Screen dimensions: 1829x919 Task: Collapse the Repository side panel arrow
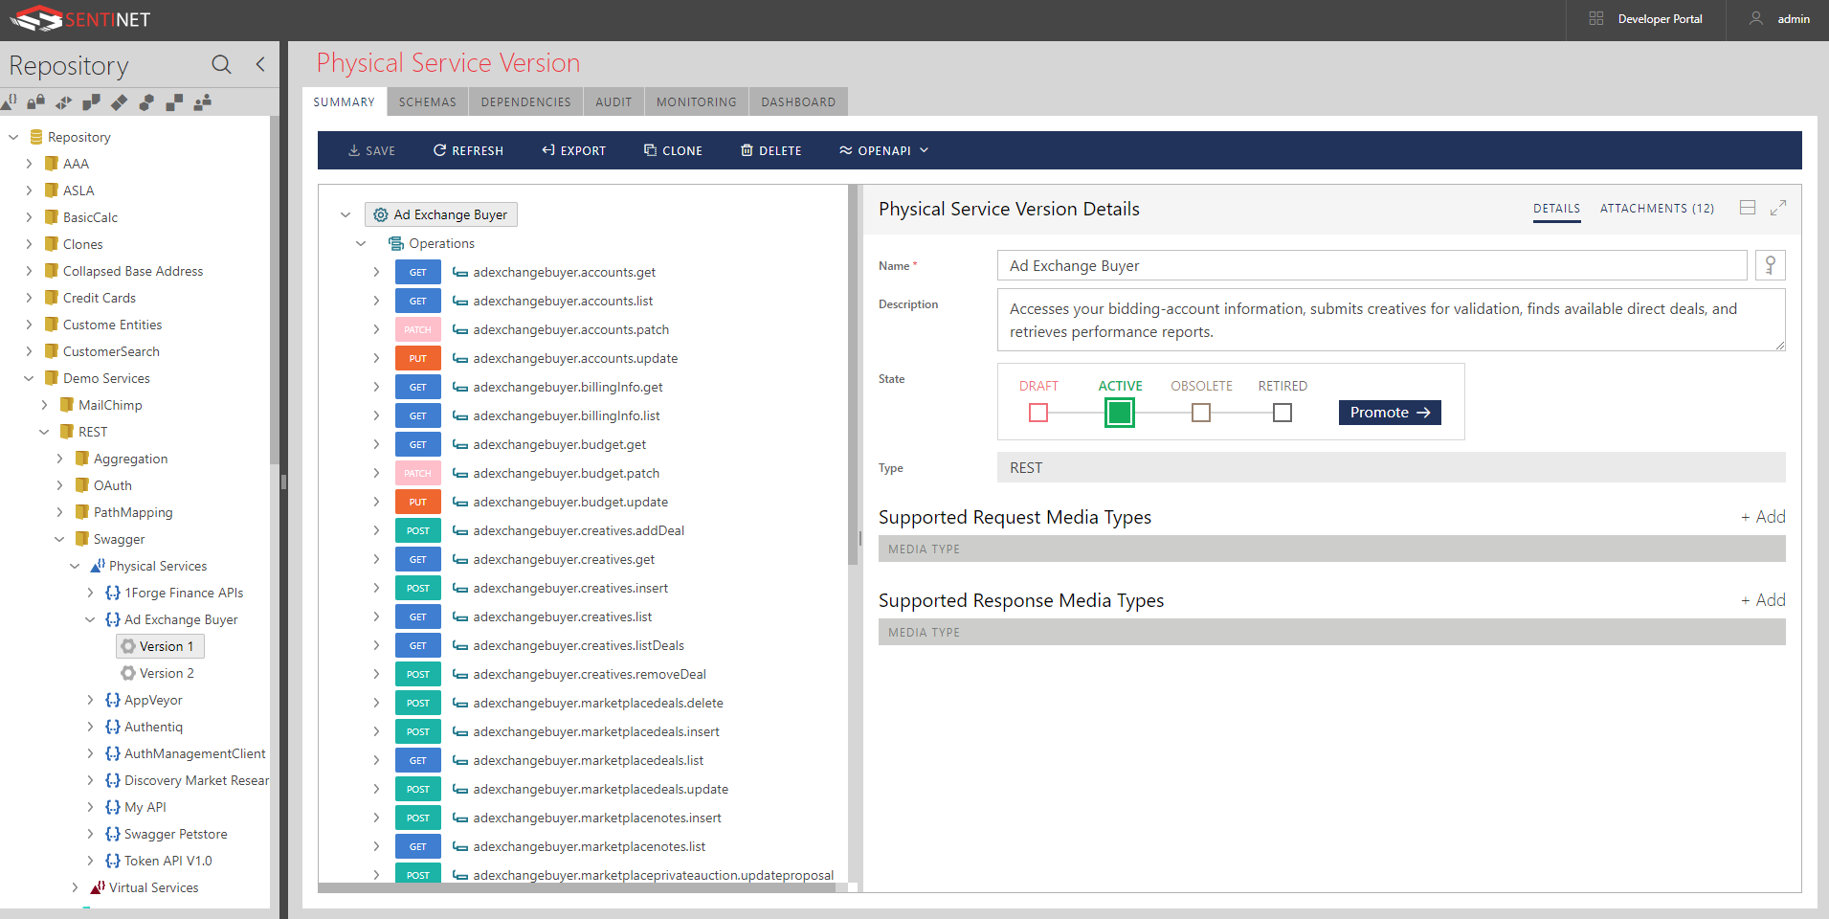pyautogui.click(x=260, y=64)
